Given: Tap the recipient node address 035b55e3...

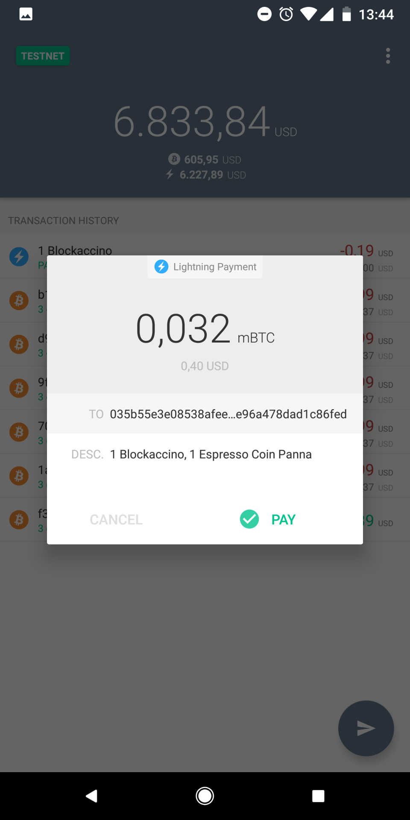Looking at the screenshot, I should 228,414.
